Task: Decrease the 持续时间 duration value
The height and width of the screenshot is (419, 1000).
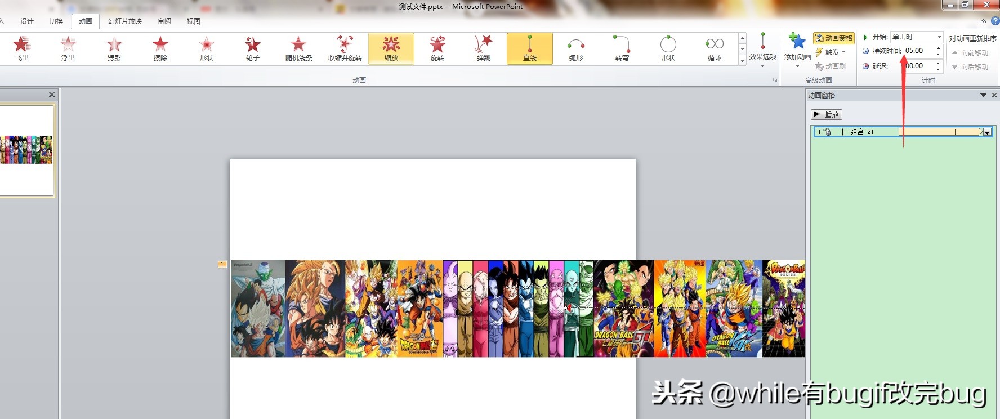Action: coord(939,54)
